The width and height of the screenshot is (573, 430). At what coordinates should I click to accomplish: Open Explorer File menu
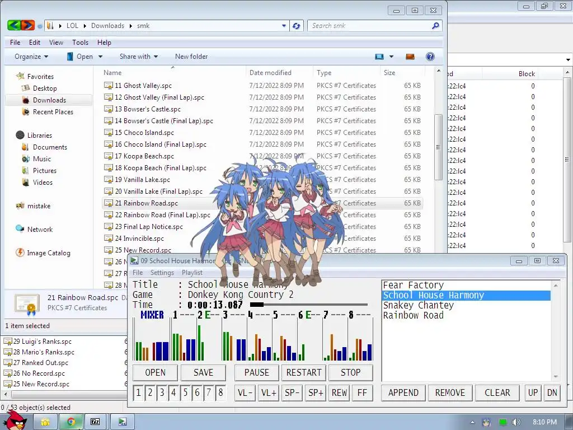coord(15,43)
